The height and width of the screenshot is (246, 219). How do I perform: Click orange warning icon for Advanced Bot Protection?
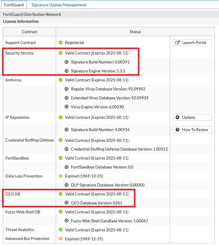click(61, 239)
